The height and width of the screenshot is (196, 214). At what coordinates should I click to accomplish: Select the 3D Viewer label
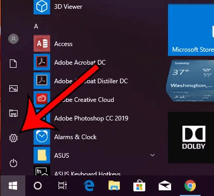click(68, 7)
